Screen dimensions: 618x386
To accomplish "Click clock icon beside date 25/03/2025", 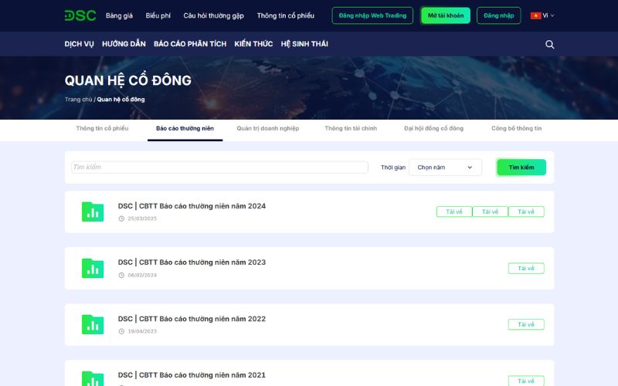I will pyautogui.click(x=121, y=218).
